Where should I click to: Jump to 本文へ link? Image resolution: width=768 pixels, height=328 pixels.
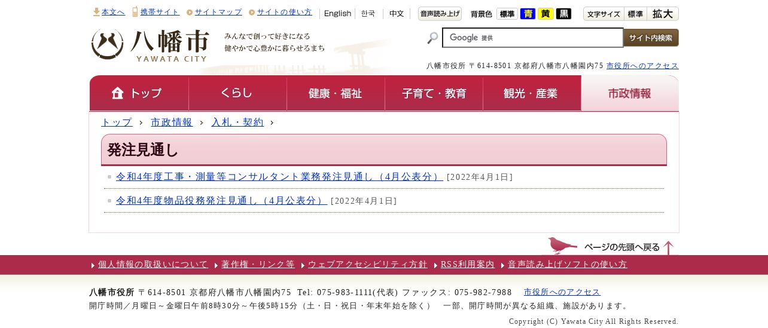(113, 12)
